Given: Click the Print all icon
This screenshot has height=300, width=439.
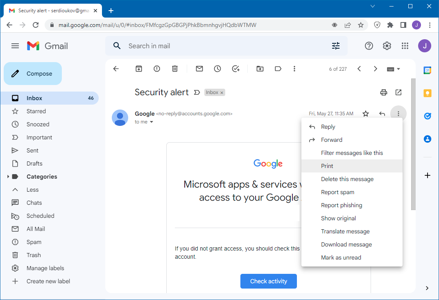Looking at the screenshot, I should tap(384, 92).
